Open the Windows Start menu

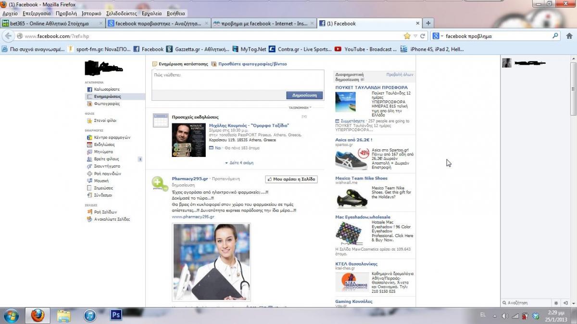(11, 315)
